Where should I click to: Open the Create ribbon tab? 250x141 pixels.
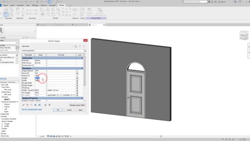pyautogui.click(x=5, y=5)
